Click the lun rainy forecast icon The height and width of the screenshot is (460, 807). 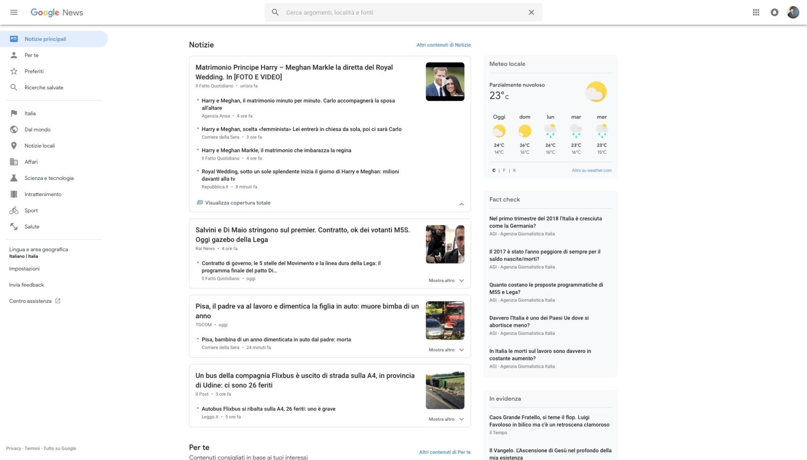point(550,131)
